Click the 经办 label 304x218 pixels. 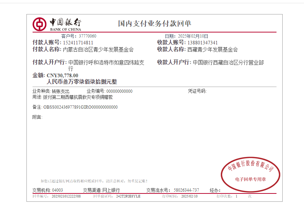[215, 190]
